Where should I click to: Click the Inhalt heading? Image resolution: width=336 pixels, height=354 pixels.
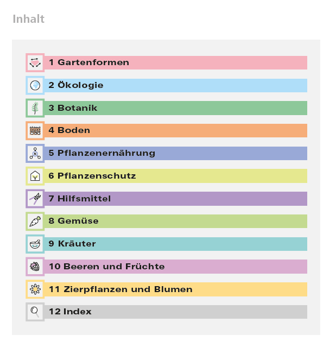29,19
